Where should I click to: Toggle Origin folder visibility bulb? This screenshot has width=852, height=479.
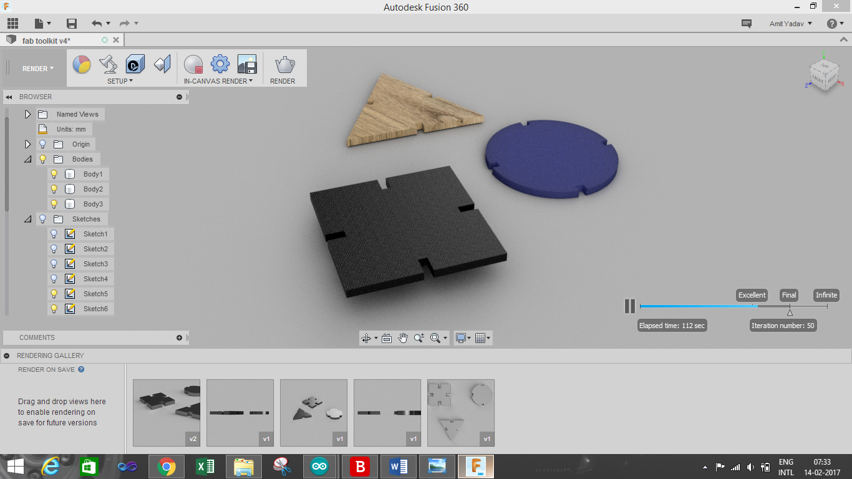pos(42,144)
